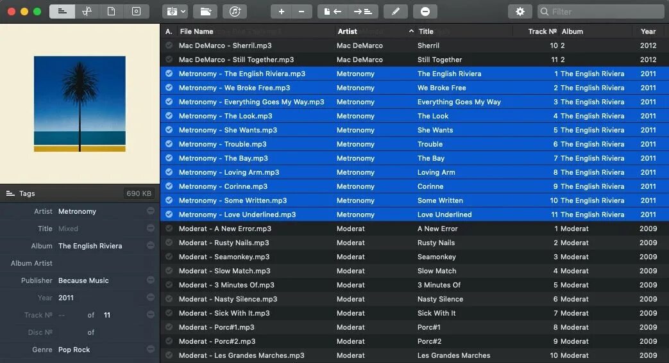Image resolution: width=669 pixels, height=363 pixels.
Task: Click the title cell Slow Match
Action: (437, 271)
